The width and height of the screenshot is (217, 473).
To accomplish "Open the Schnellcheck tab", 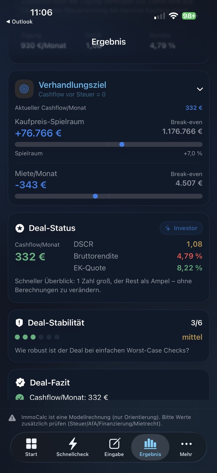I will [72, 447].
